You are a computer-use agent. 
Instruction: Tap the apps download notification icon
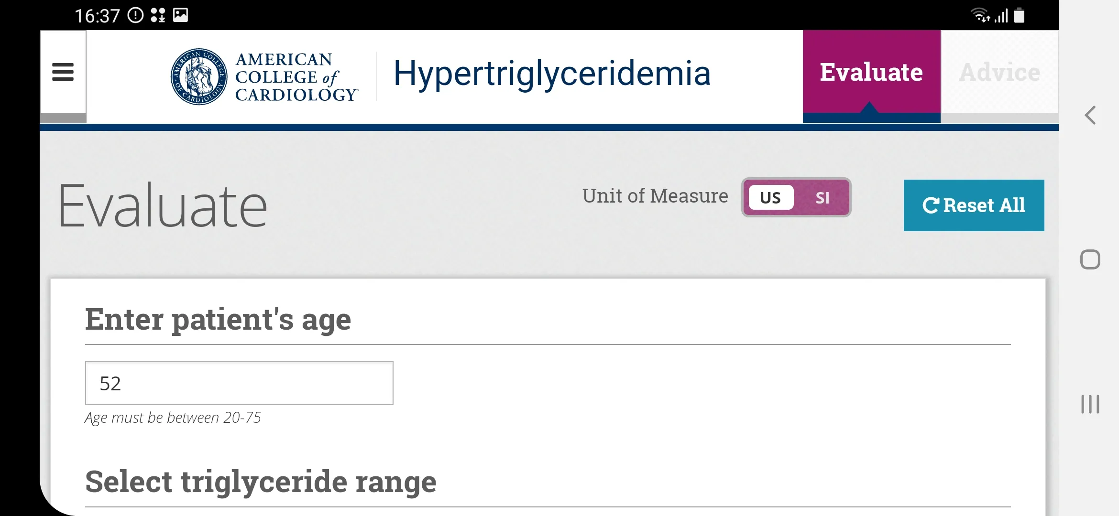[158, 15]
